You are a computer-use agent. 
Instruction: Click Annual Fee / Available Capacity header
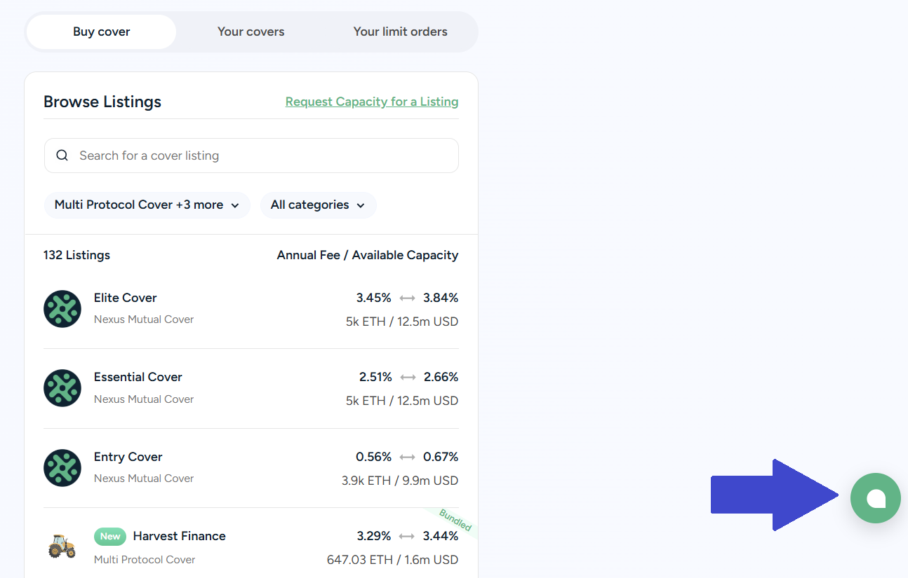[x=368, y=255]
